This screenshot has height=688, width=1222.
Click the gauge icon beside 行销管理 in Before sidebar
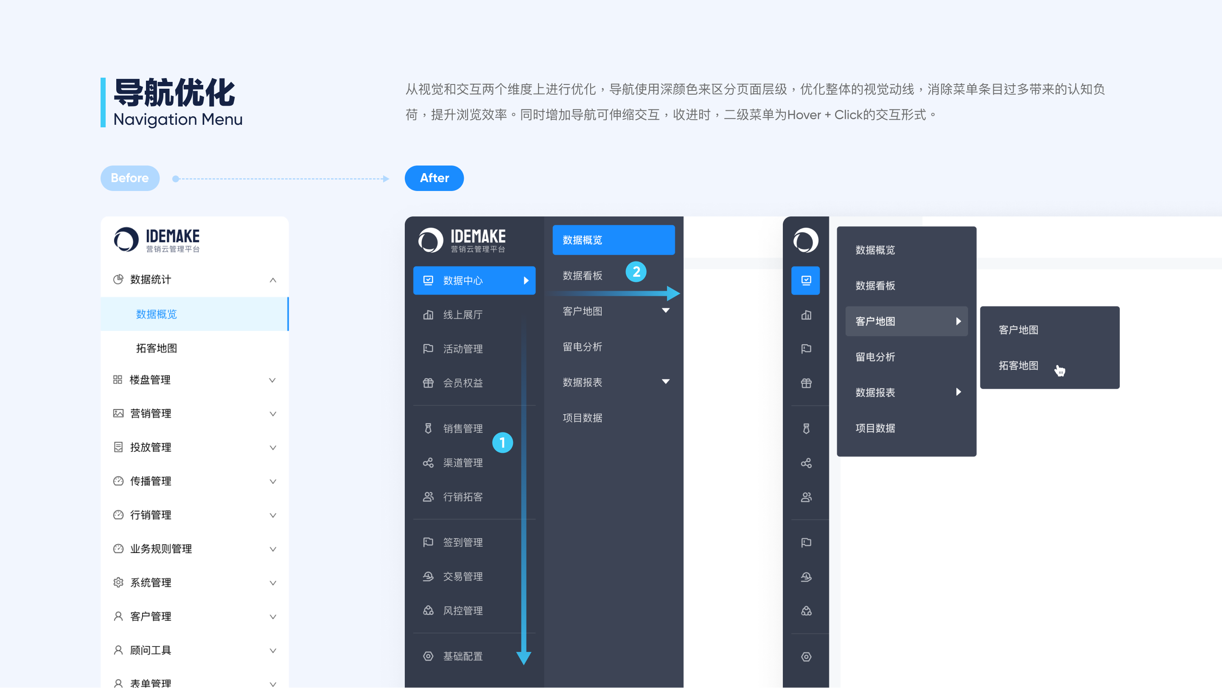click(118, 515)
